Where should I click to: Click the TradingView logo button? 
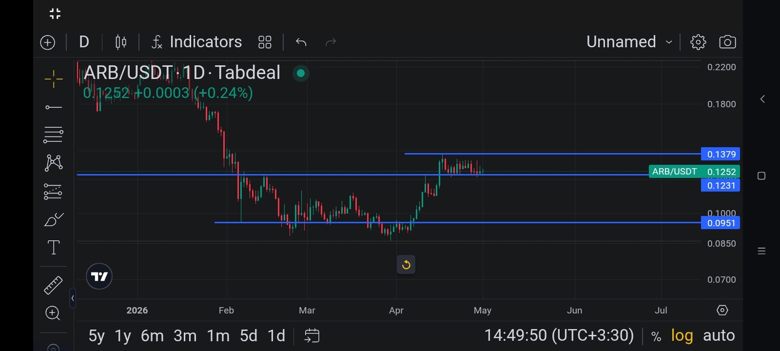[x=99, y=276]
